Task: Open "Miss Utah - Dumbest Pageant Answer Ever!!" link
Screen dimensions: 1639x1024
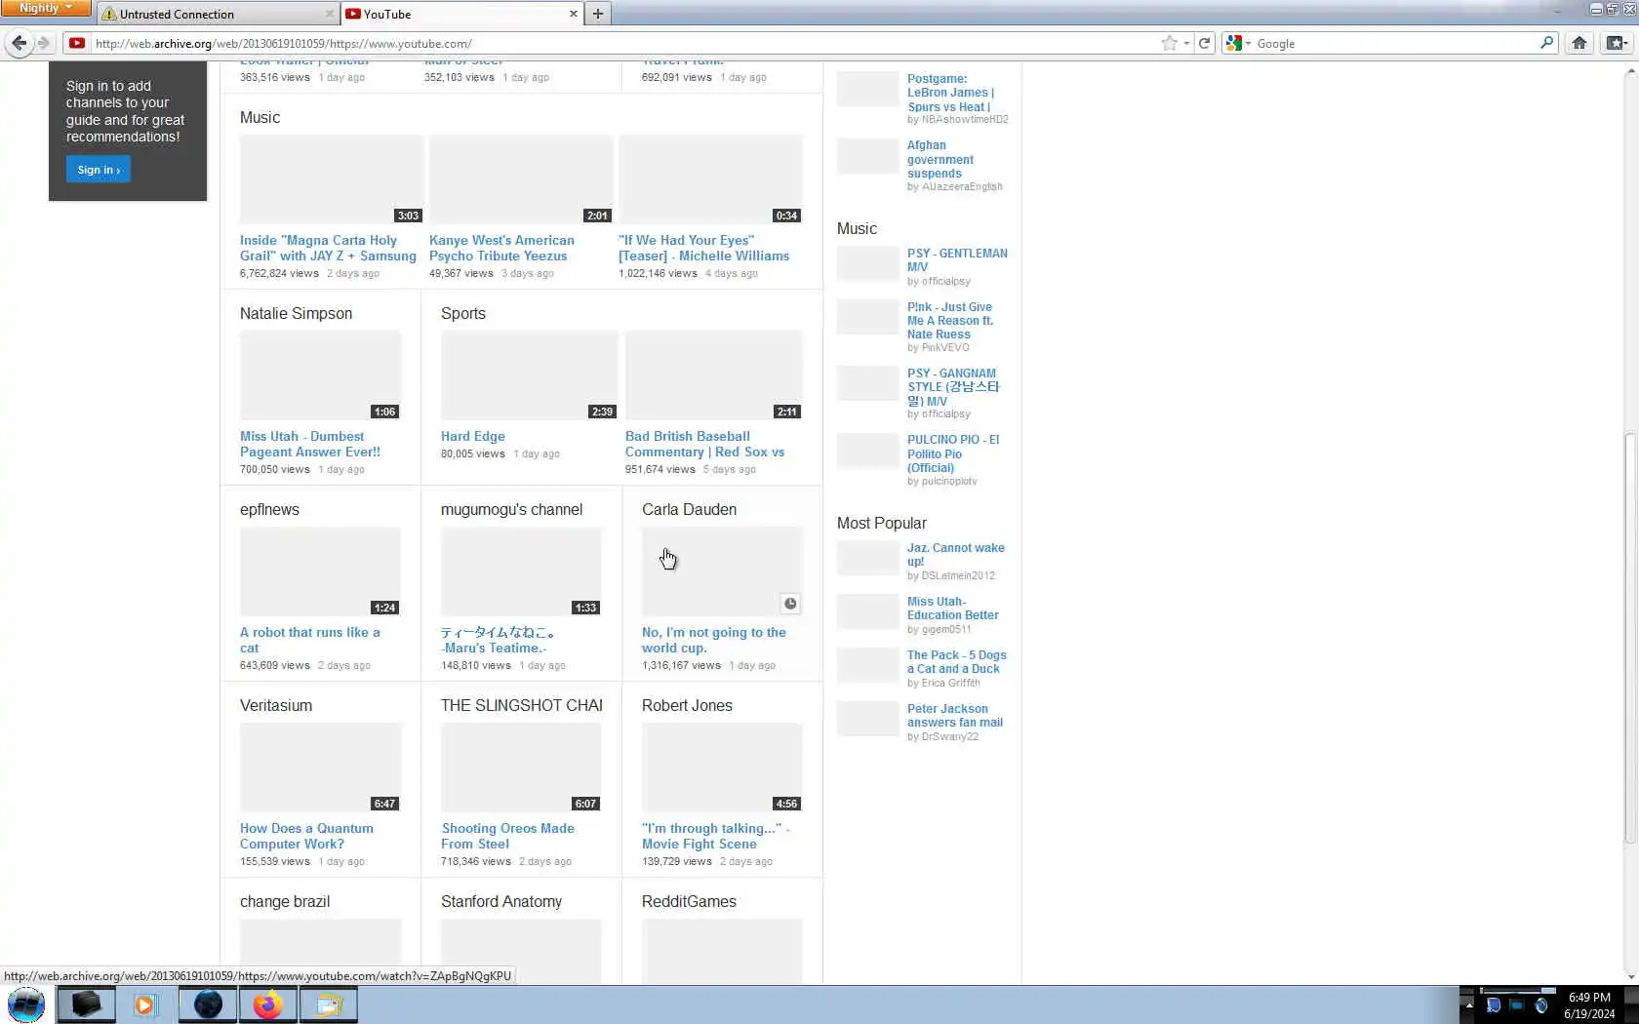Action: 310,444
